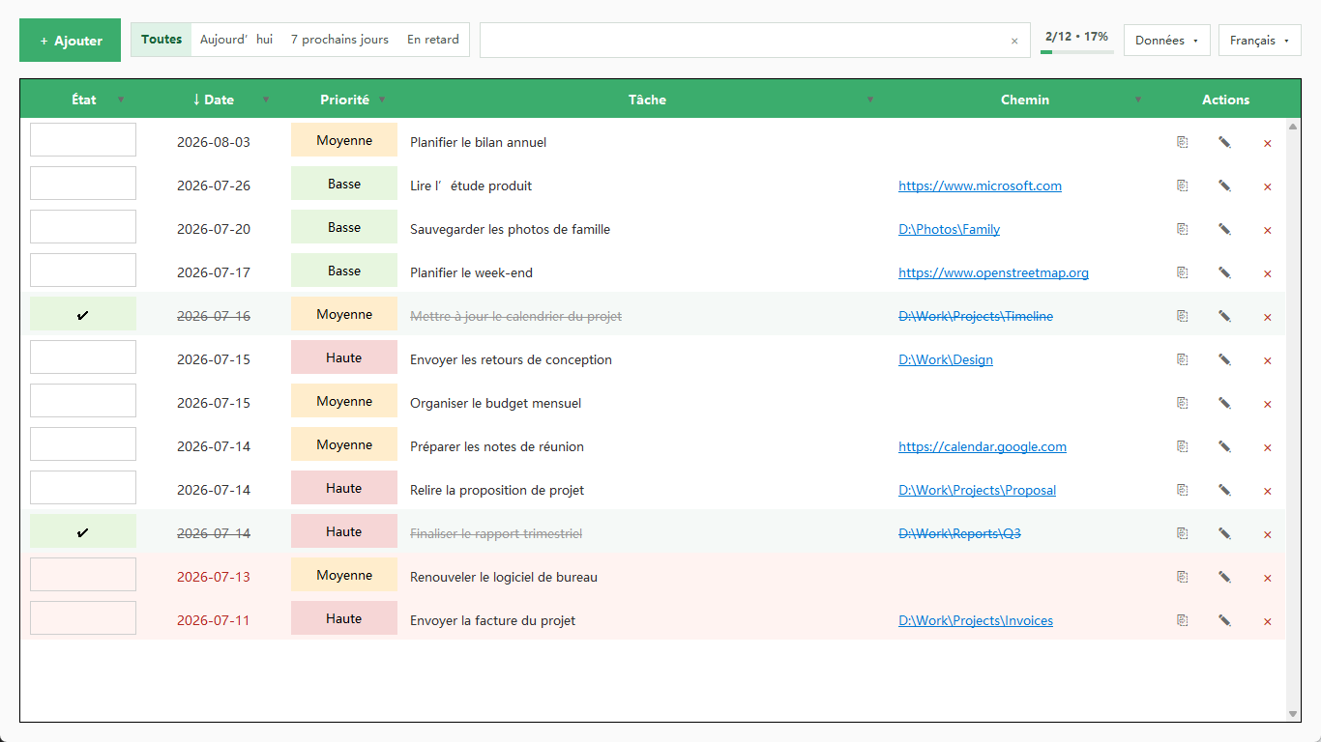The width and height of the screenshot is (1321, 742).
Task: Sort by the Date column header
Action: coord(213,100)
